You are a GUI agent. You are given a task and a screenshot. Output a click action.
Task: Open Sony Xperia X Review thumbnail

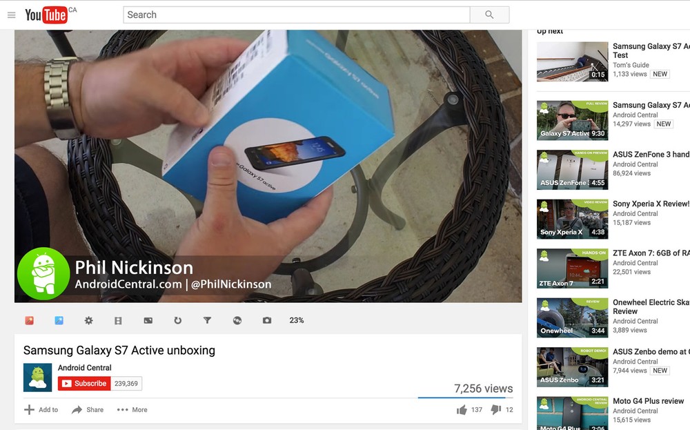[572, 219]
